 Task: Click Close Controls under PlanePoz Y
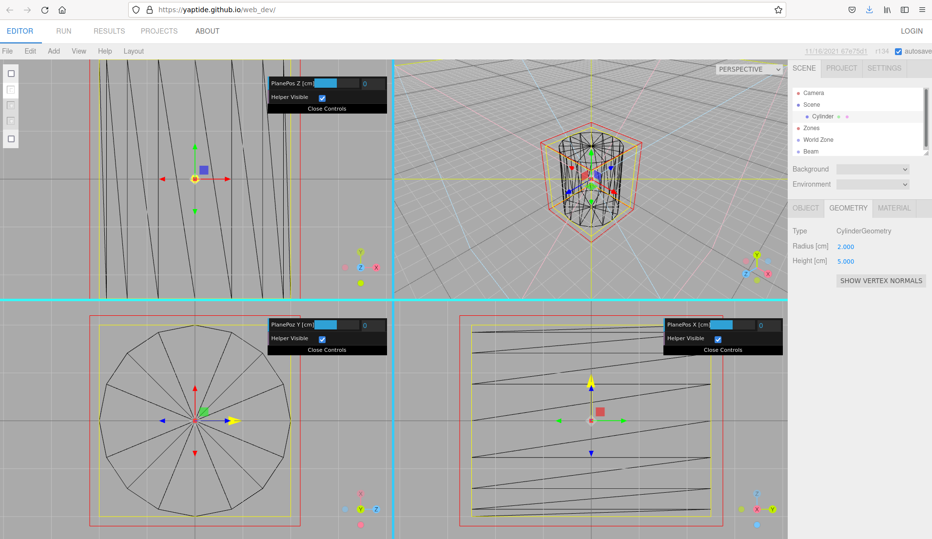327,349
